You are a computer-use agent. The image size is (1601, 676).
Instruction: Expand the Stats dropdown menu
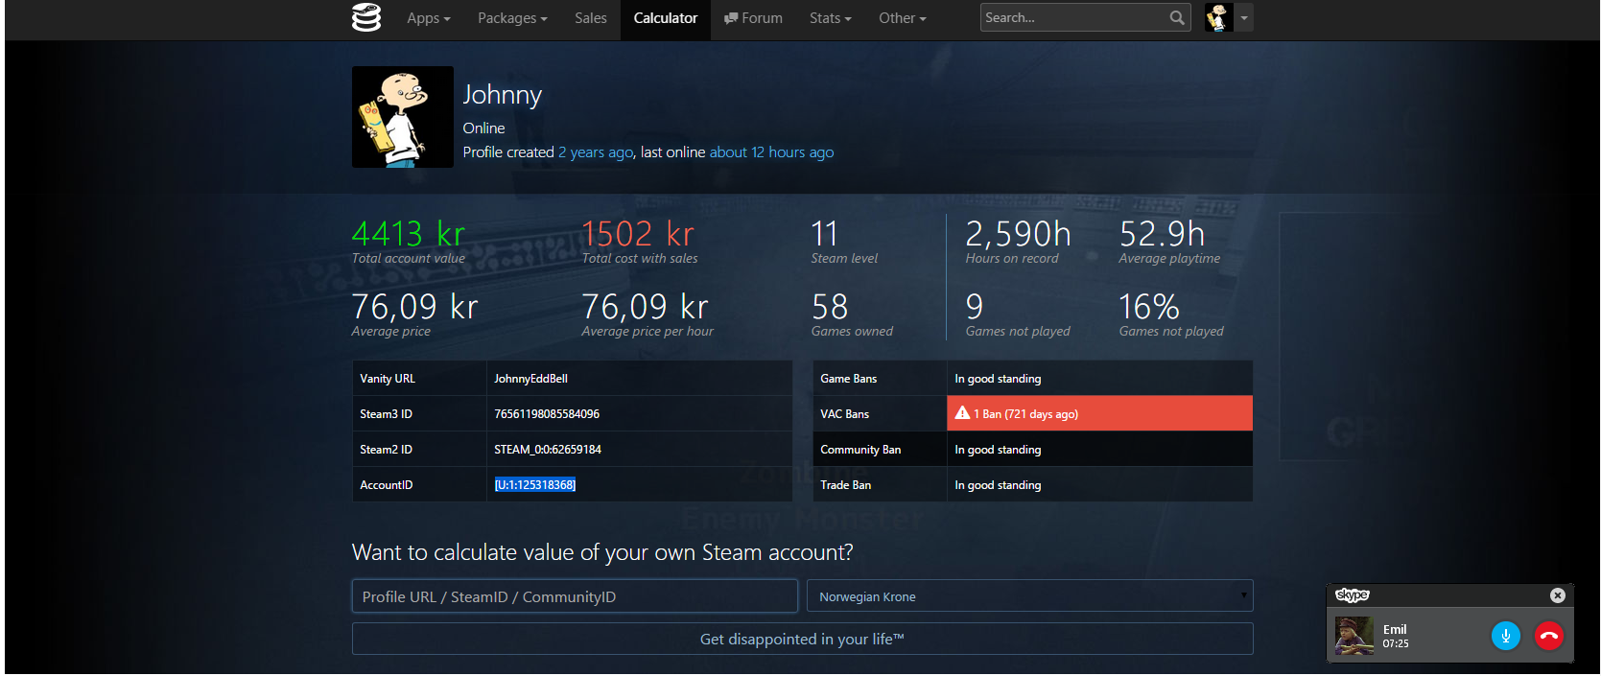(x=830, y=18)
